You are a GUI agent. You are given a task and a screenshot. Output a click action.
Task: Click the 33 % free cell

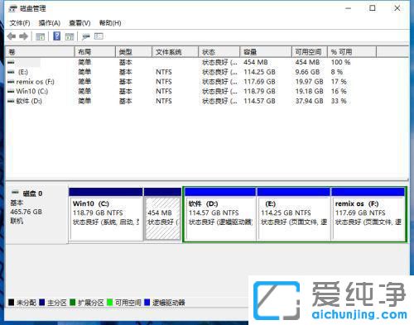(339, 101)
